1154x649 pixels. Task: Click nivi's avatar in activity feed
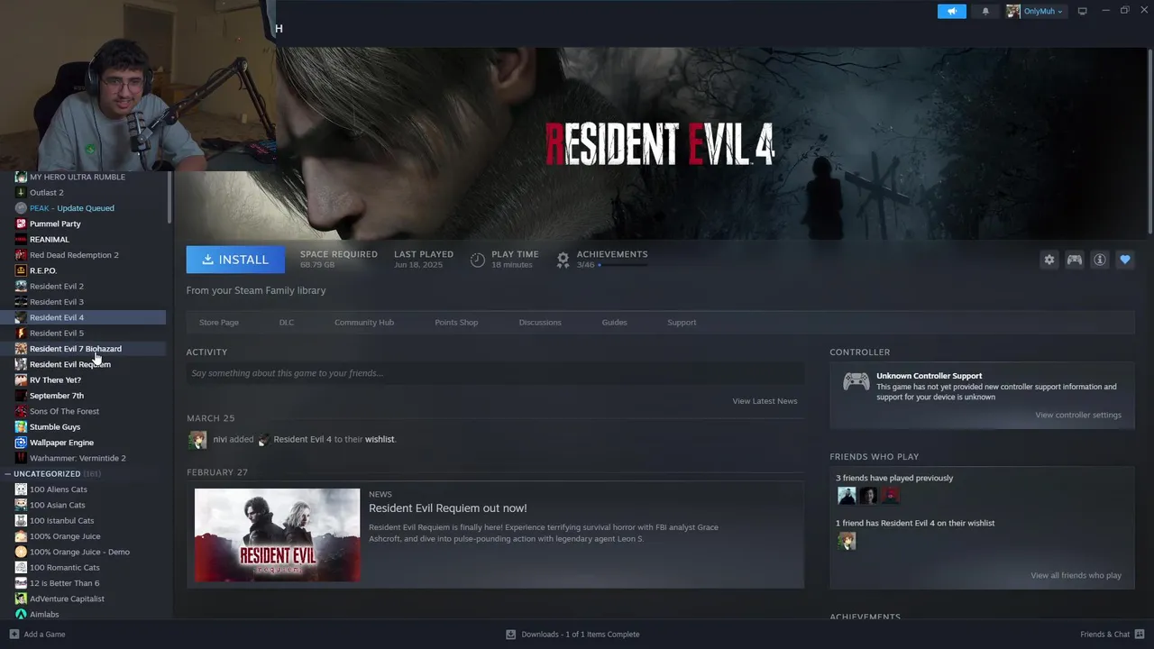pyautogui.click(x=197, y=439)
